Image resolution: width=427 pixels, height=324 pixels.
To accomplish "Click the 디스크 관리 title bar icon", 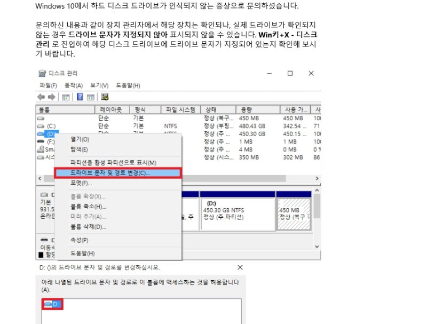I will (x=42, y=73).
